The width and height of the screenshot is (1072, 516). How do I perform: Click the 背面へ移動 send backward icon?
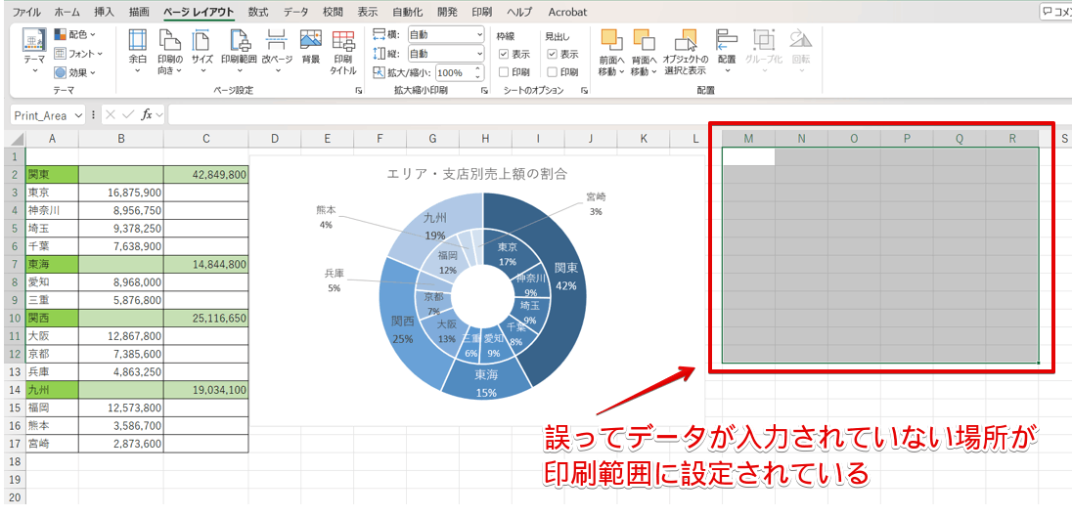pos(643,40)
